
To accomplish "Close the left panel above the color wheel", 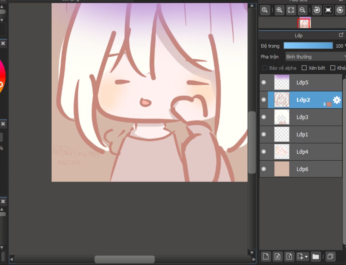I will click(x=3, y=43).
